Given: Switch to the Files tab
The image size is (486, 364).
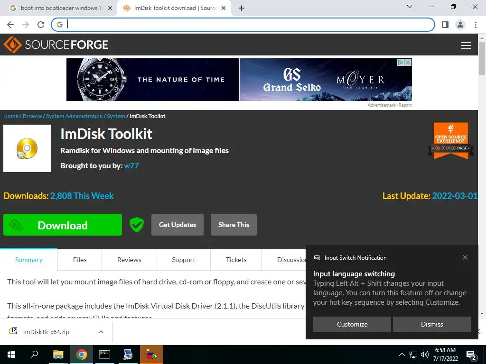Looking at the screenshot, I should [80, 260].
